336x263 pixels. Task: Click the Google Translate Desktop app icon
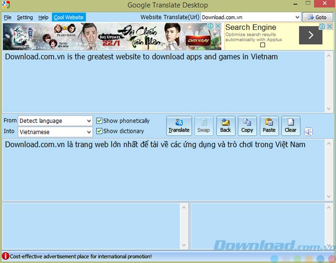point(6,5)
